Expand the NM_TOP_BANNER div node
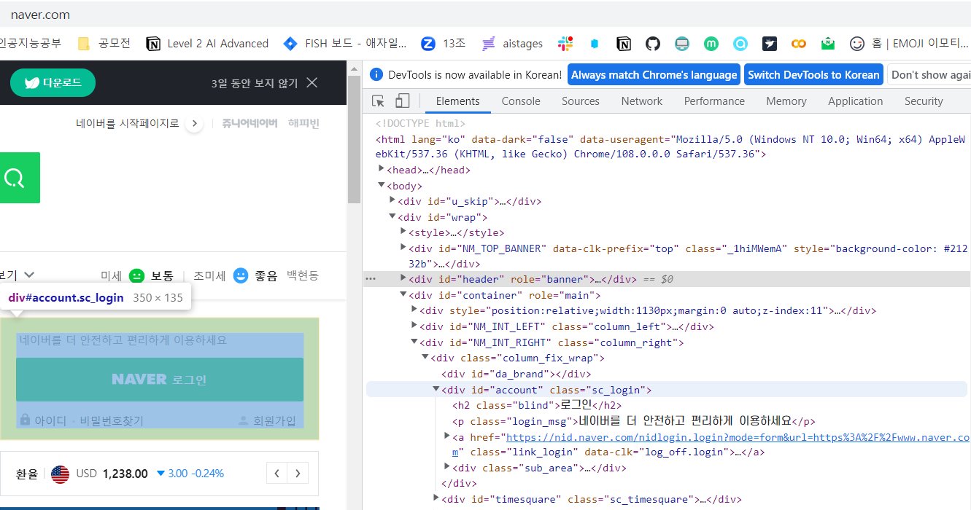 click(x=403, y=248)
